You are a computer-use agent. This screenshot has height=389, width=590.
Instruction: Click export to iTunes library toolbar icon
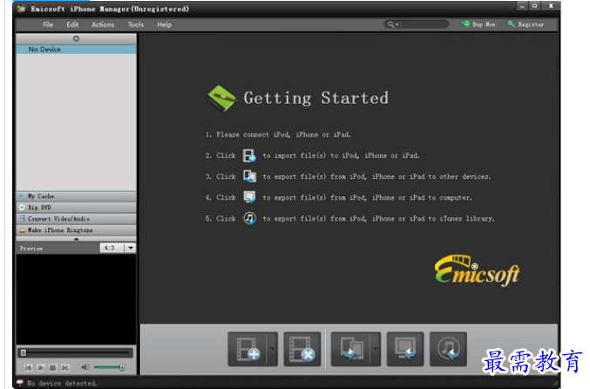[x=448, y=349]
